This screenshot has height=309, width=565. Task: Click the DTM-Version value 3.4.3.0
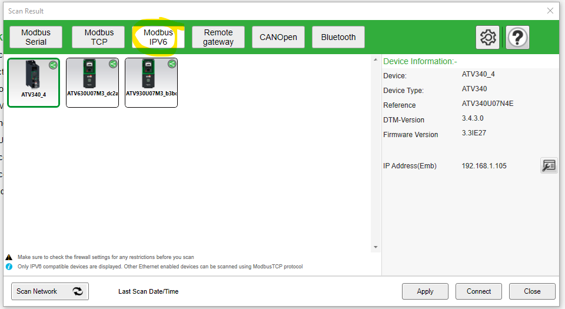coord(473,118)
